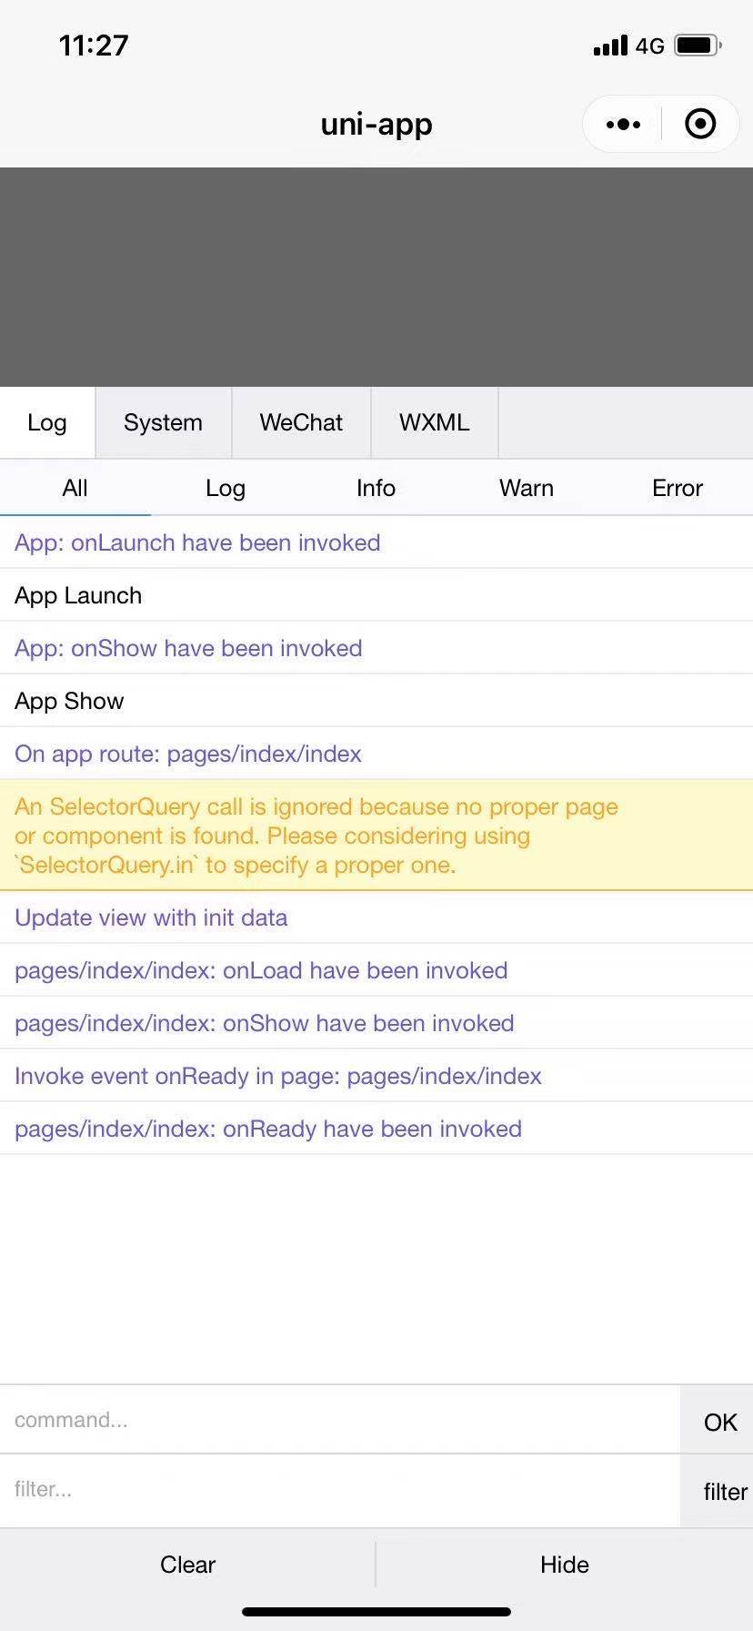Hide the debug console panel
This screenshot has height=1631, width=753.
click(x=565, y=1564)
